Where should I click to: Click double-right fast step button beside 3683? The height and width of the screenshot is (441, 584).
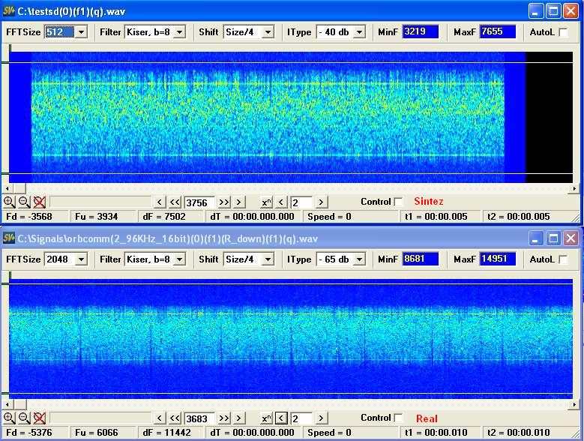pos(223,418)
